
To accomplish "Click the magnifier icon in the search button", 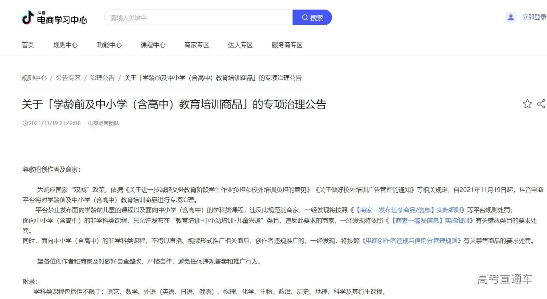I will [304, 17].
